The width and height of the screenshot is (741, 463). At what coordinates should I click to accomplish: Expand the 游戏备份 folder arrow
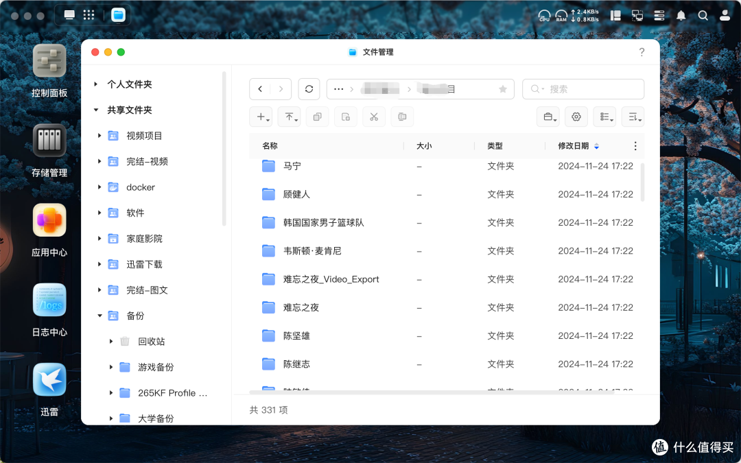pos(111,367)
